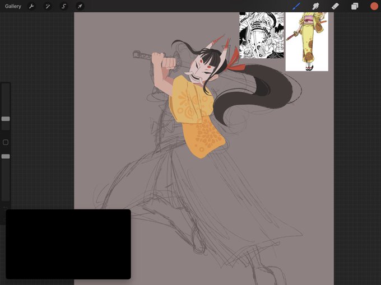Tap the square Modify button in sidebar

pyautogui.click(x=6, y=142)
